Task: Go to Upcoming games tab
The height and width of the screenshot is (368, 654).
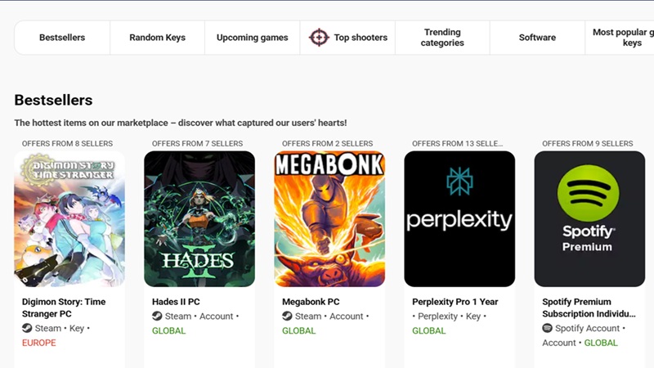Action: [x=252, y=38]
